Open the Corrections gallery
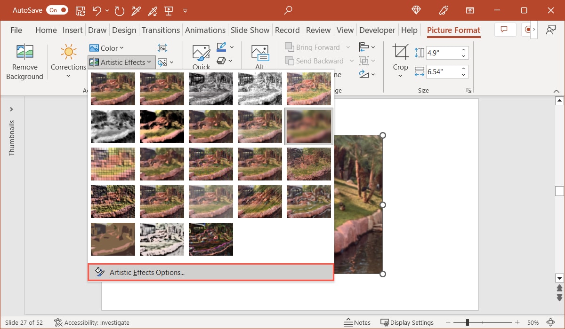Viewport: 565px width, 329px height. [68, 61]
